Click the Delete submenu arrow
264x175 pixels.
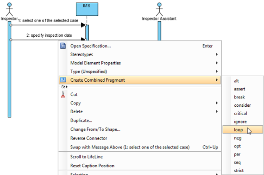coord(217,111)
